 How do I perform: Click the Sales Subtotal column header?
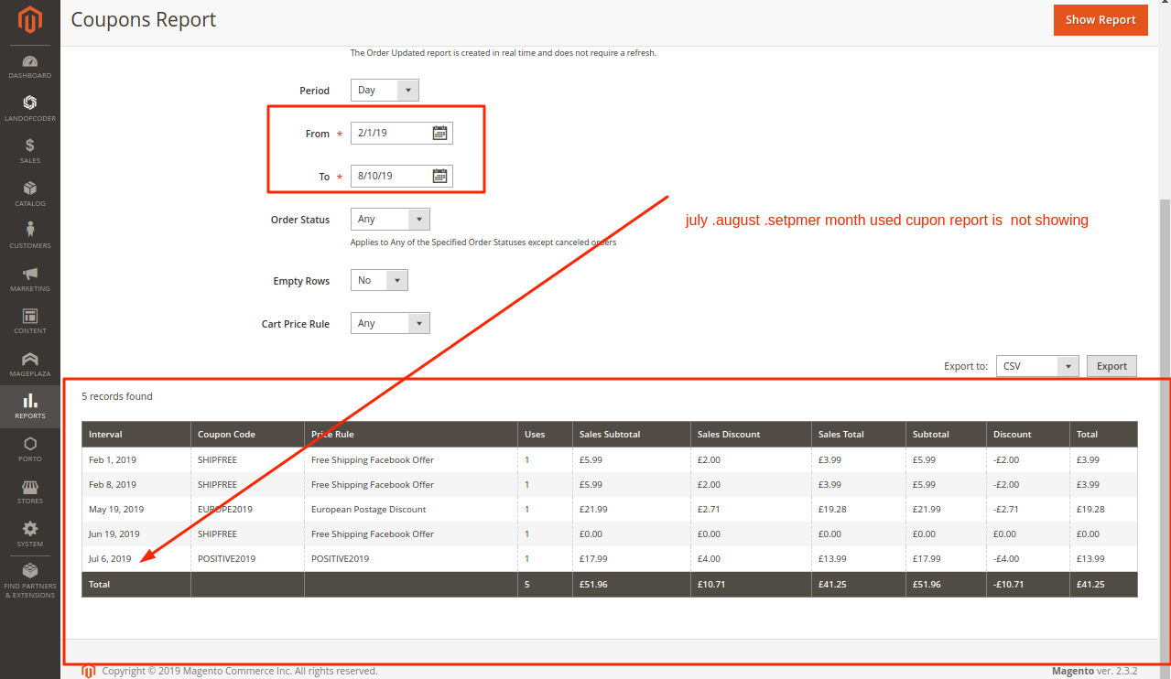pos(631,434)
